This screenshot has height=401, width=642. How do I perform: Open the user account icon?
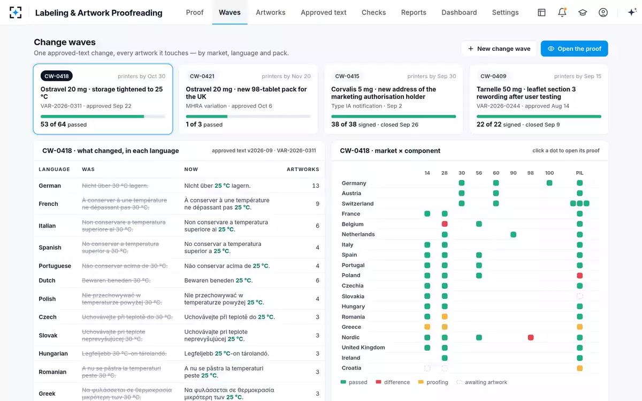(x=603, y=12)
